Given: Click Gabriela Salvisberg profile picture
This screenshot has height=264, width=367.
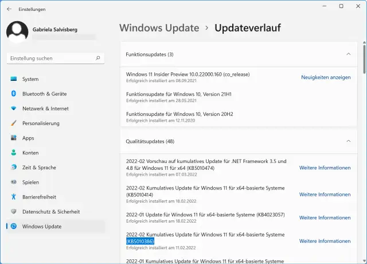Looking at the screenshot, I should 17,32.
